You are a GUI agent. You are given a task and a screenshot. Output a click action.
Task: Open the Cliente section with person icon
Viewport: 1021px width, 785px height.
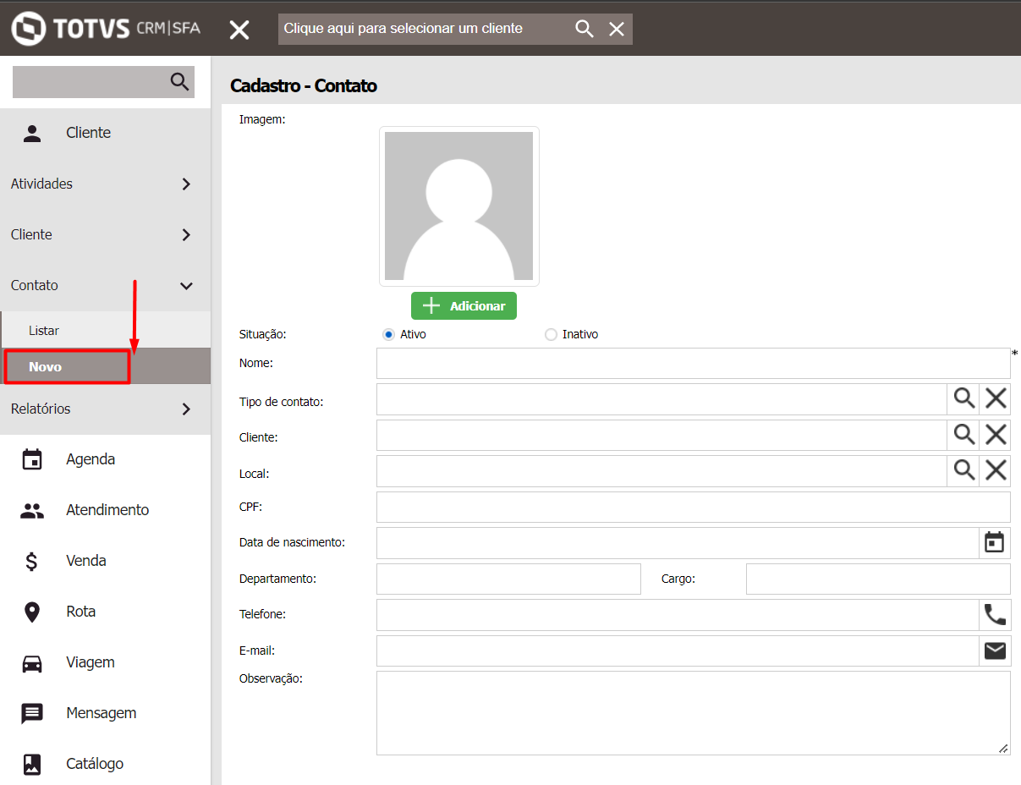coord(105,133)
